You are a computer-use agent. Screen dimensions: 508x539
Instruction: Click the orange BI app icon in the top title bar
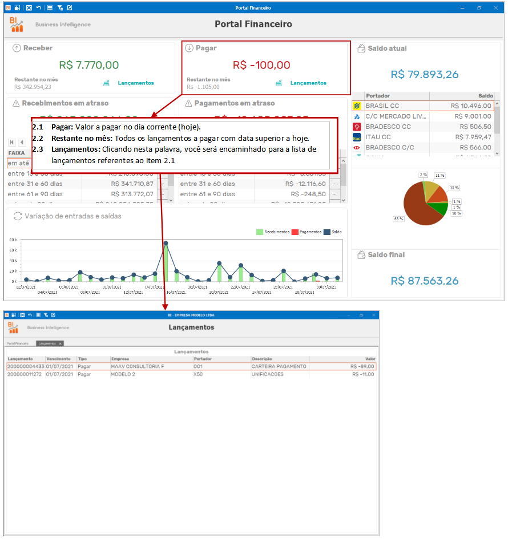pos(8,7)
